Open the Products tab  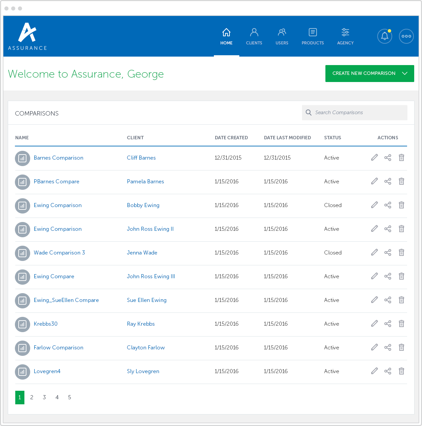pos(313,37)
